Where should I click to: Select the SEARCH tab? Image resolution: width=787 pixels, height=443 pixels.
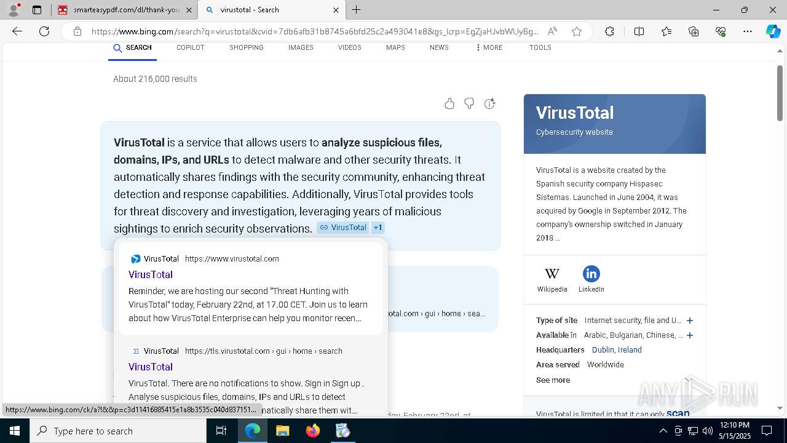(x=133, y=48)
